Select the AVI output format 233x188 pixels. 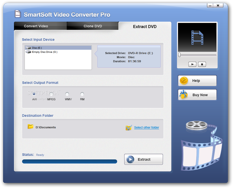(x=34, y=94)
